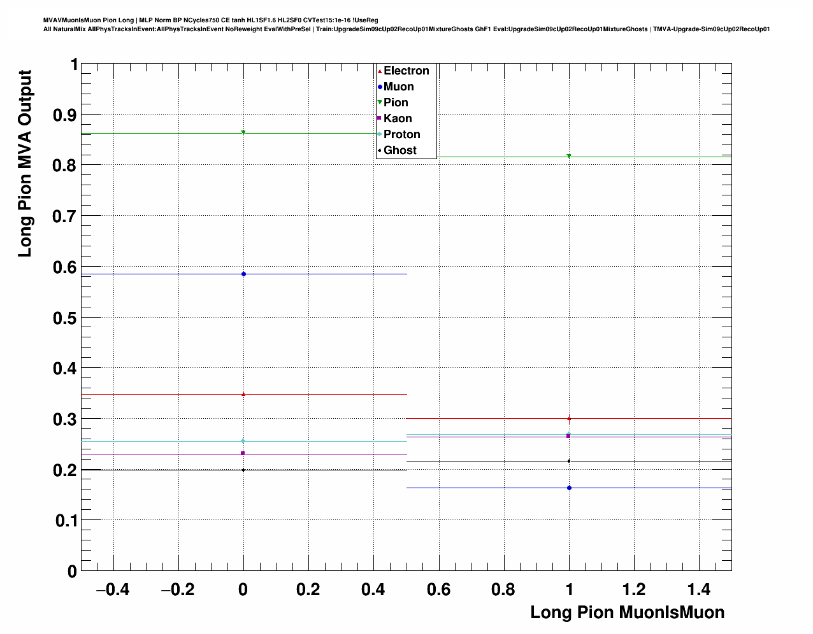The width and height of the screenshot is (813, 634).
Task: Select the green Pion data point at x=0
Action: [x=243, y=132]
